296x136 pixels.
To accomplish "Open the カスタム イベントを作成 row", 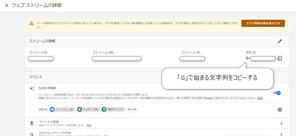I will click(157, 133).
